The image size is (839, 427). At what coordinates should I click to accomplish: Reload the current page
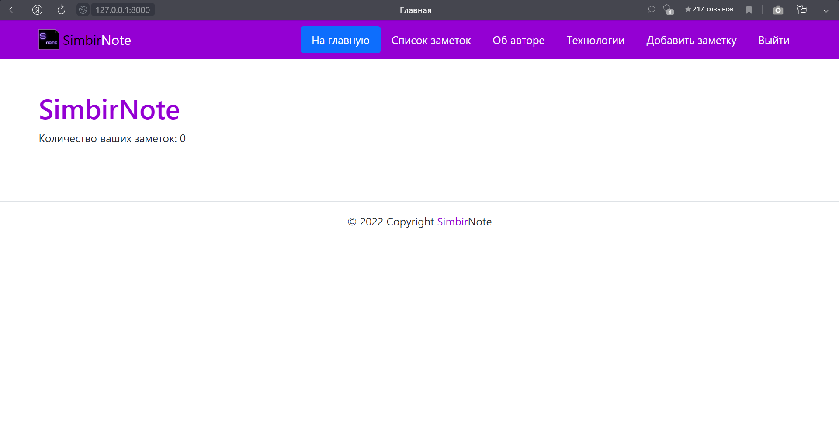(61, 10)
